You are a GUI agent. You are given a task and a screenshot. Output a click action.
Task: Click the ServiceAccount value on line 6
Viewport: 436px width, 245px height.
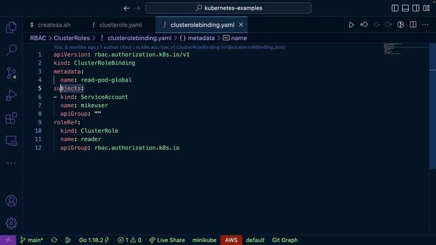click(x=104, y=97)
